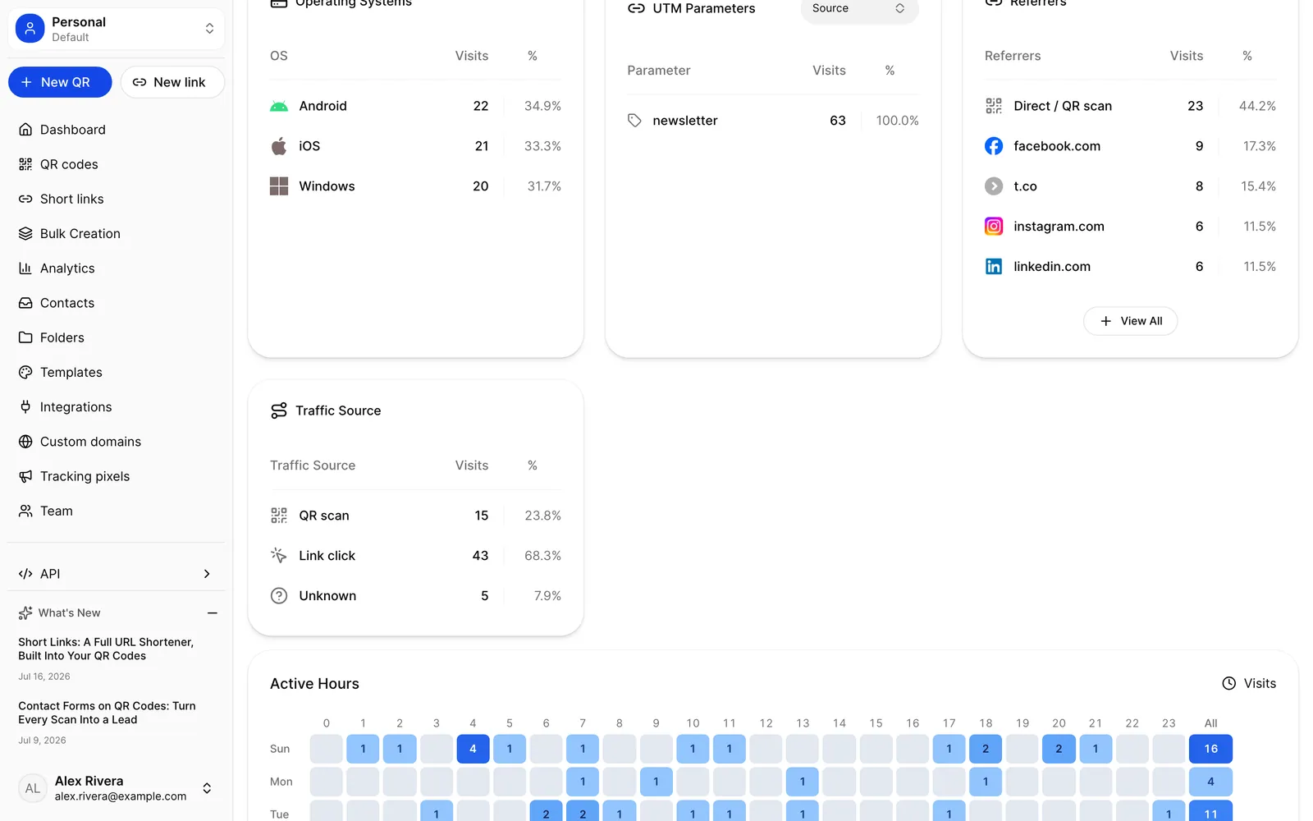Screen dimensions: 1313x821
Task: Click the API code brackets icon
Action: click(x=25, y=574)
